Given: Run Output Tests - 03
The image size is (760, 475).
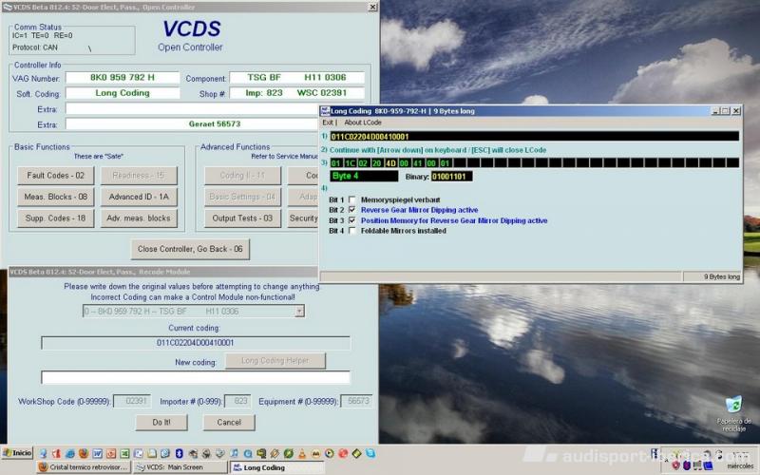Looking at the screenshot, I should point(242,218).
